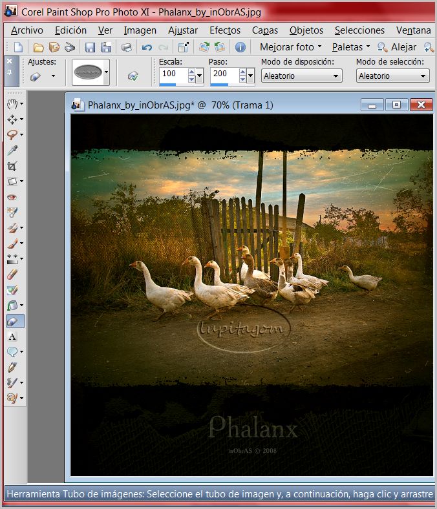Open the Selecciones menu
Screen dimensions: 437x509
[x=359, y=30]
